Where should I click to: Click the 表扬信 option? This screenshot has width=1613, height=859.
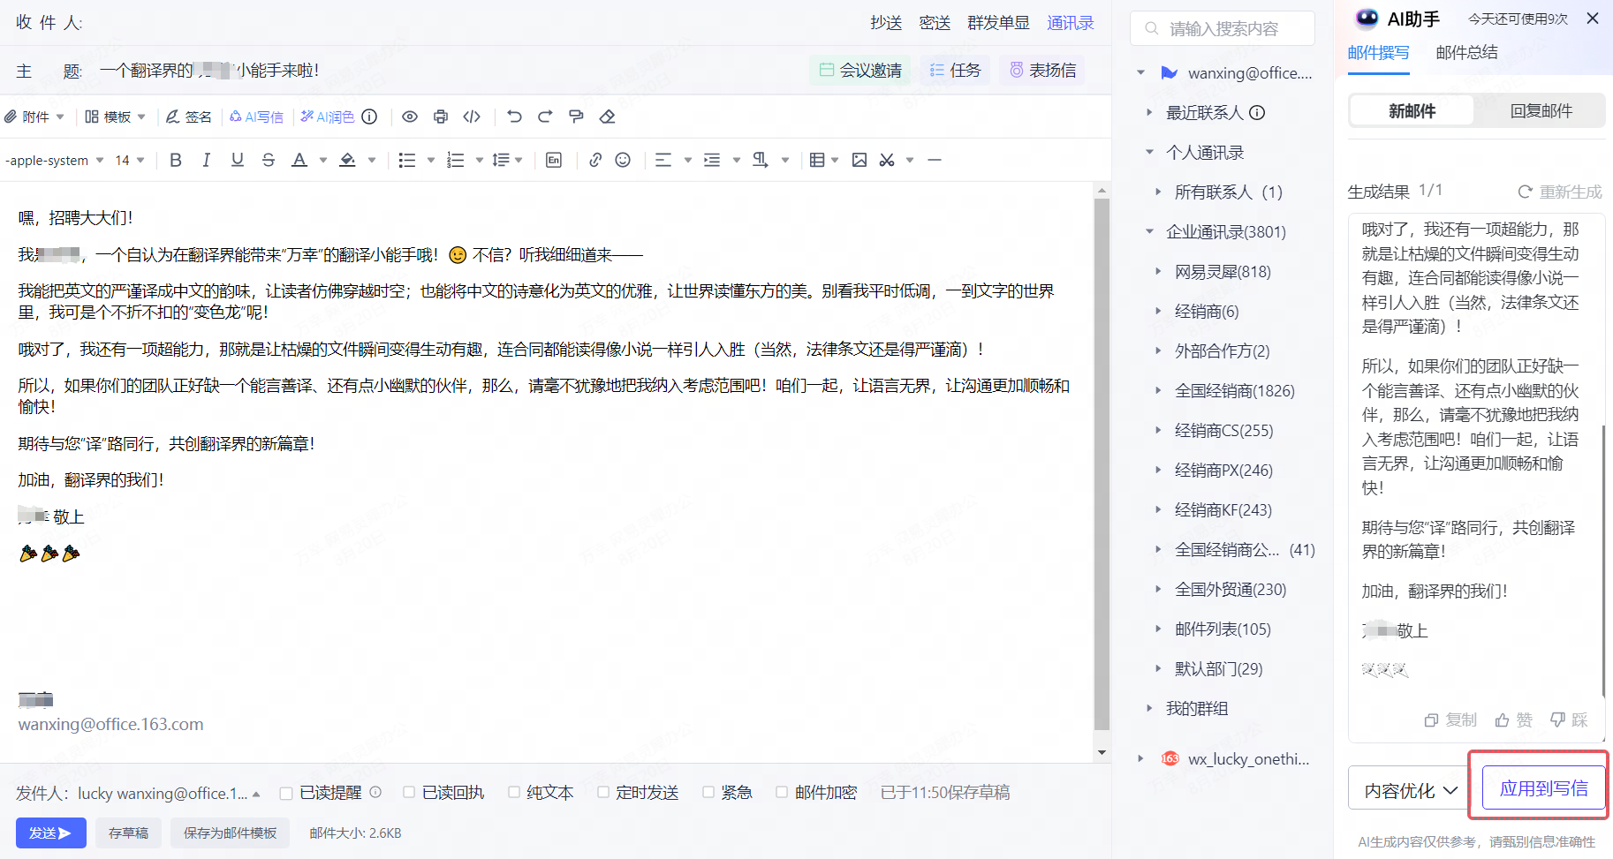click(x=1042, y=71)
